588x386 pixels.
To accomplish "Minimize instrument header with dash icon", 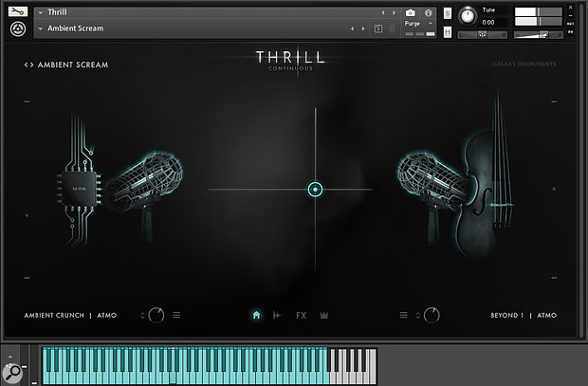I will click(571, 16).
